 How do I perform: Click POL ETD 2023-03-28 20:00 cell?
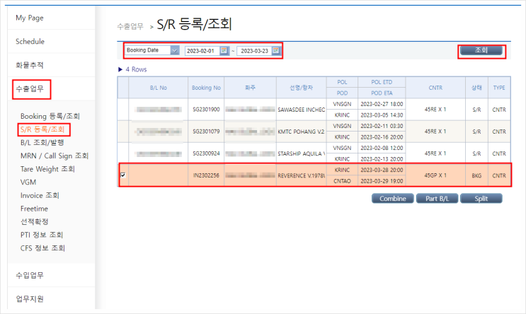click(x=382, y=170)
